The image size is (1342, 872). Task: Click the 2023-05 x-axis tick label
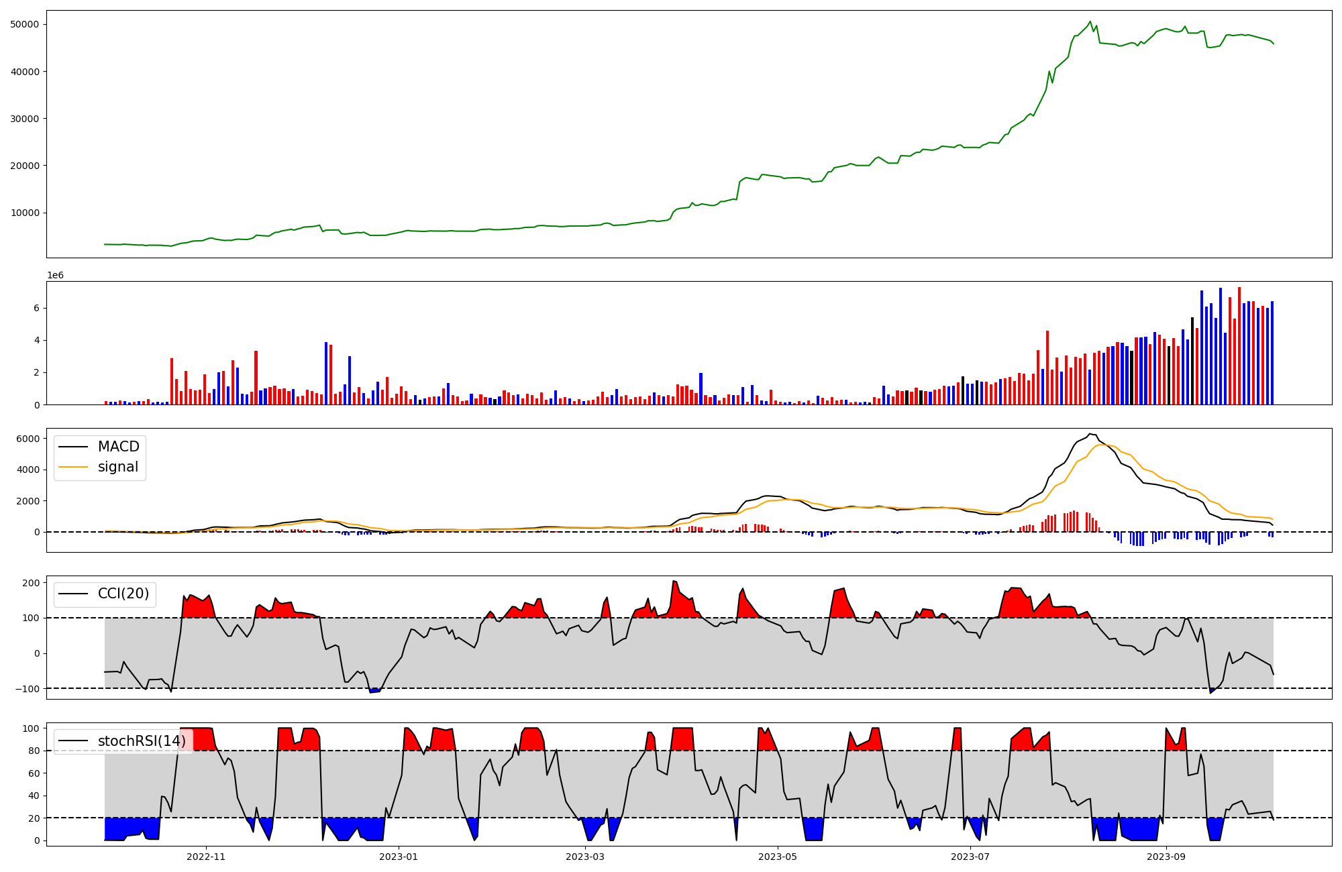pyautogui.click(x=778, y=857)
